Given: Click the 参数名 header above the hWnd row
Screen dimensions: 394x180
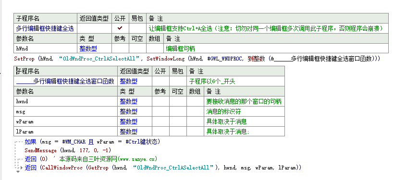Looking at the screenshot, I should tap(25, 38).
